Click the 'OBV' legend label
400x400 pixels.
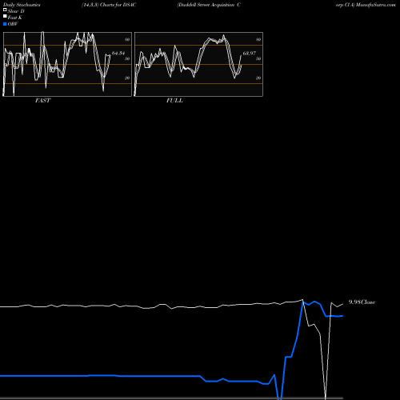click(x=13, y=24)
